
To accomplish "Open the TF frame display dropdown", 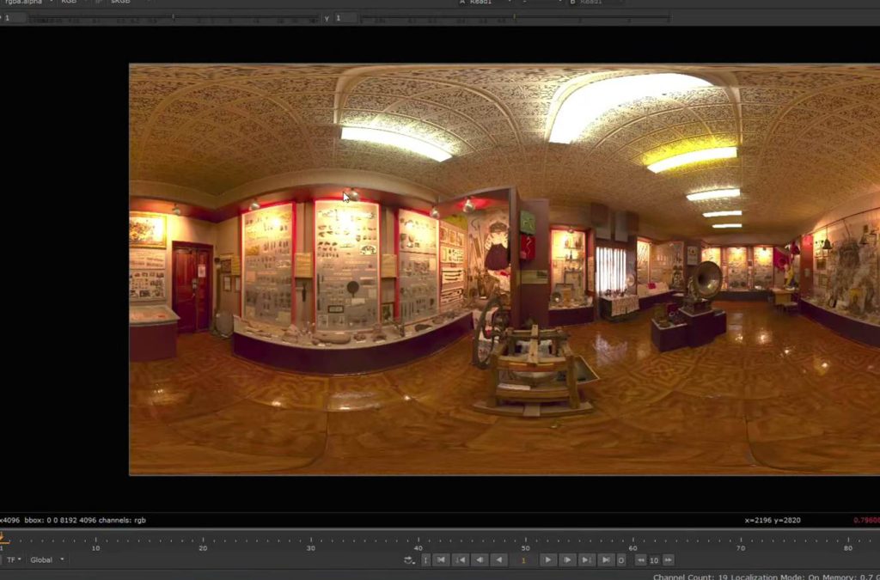I will (15, 559).
